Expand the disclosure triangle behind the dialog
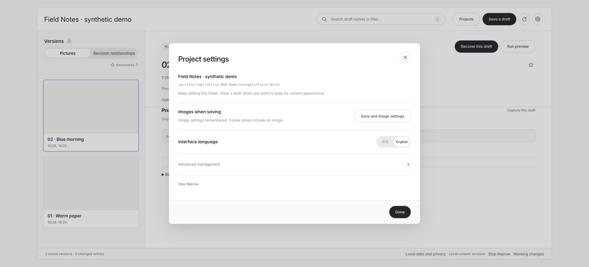Screen dimensions: 589x267 tap(163, 175)
